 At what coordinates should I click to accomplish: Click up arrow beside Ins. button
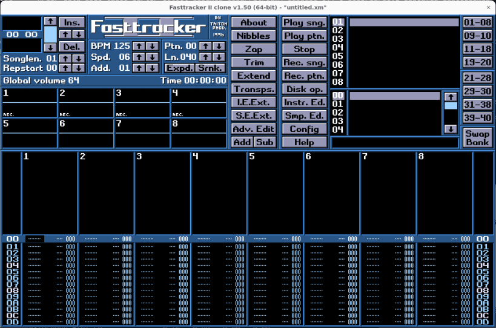tap(65, 34)
